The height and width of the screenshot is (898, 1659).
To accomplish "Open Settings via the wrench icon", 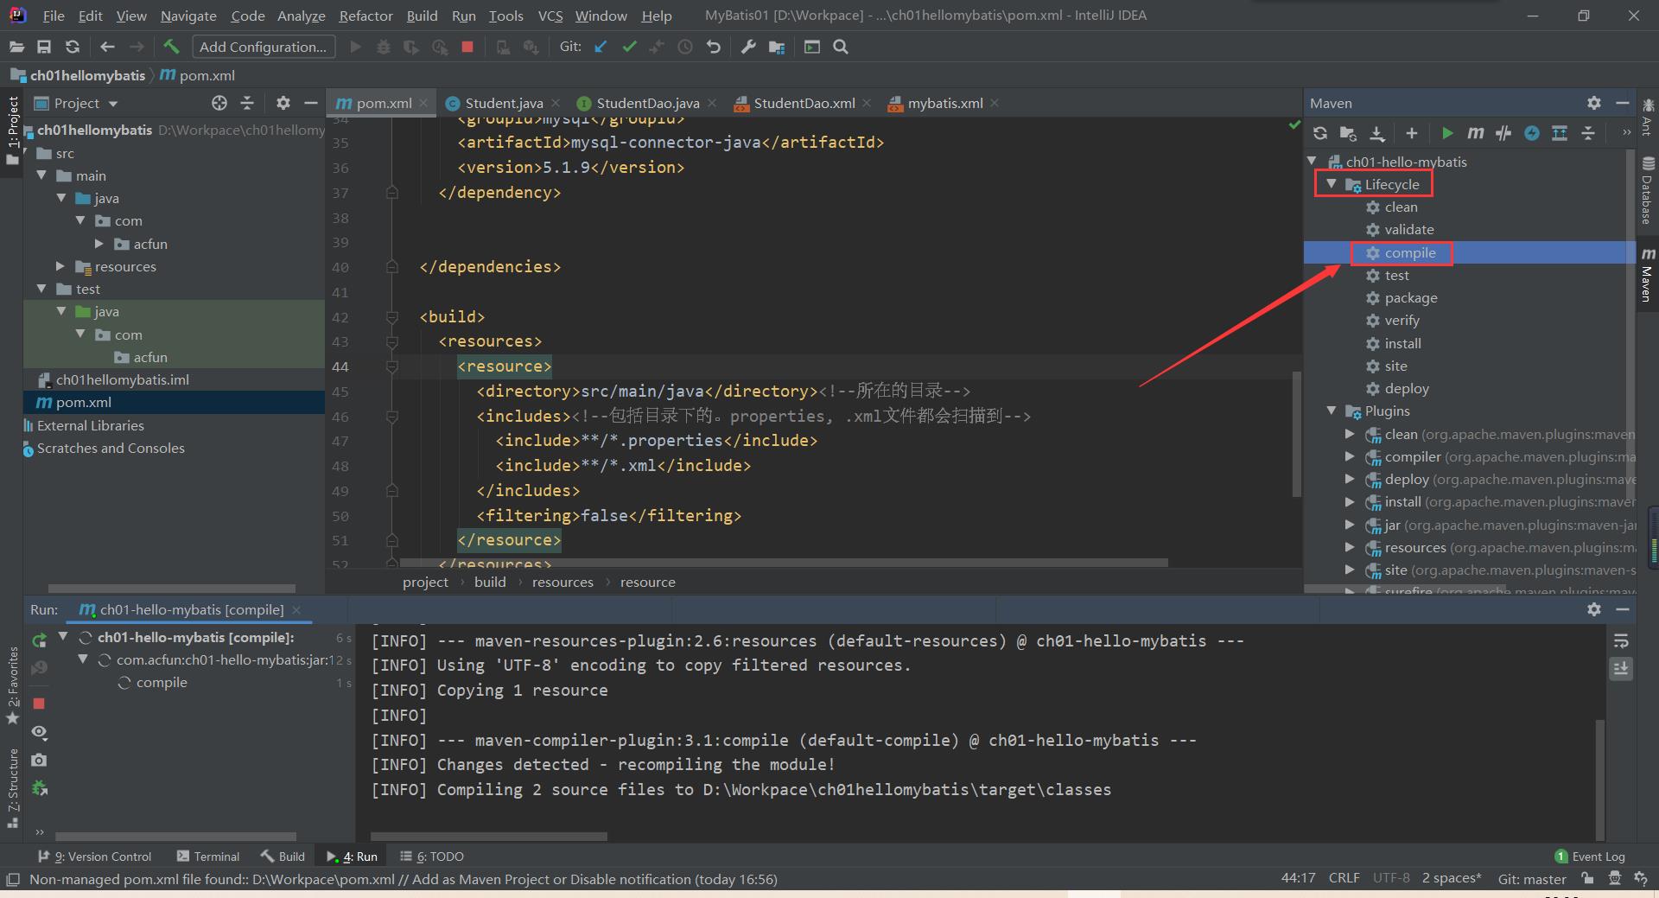I will click(748, 47).
